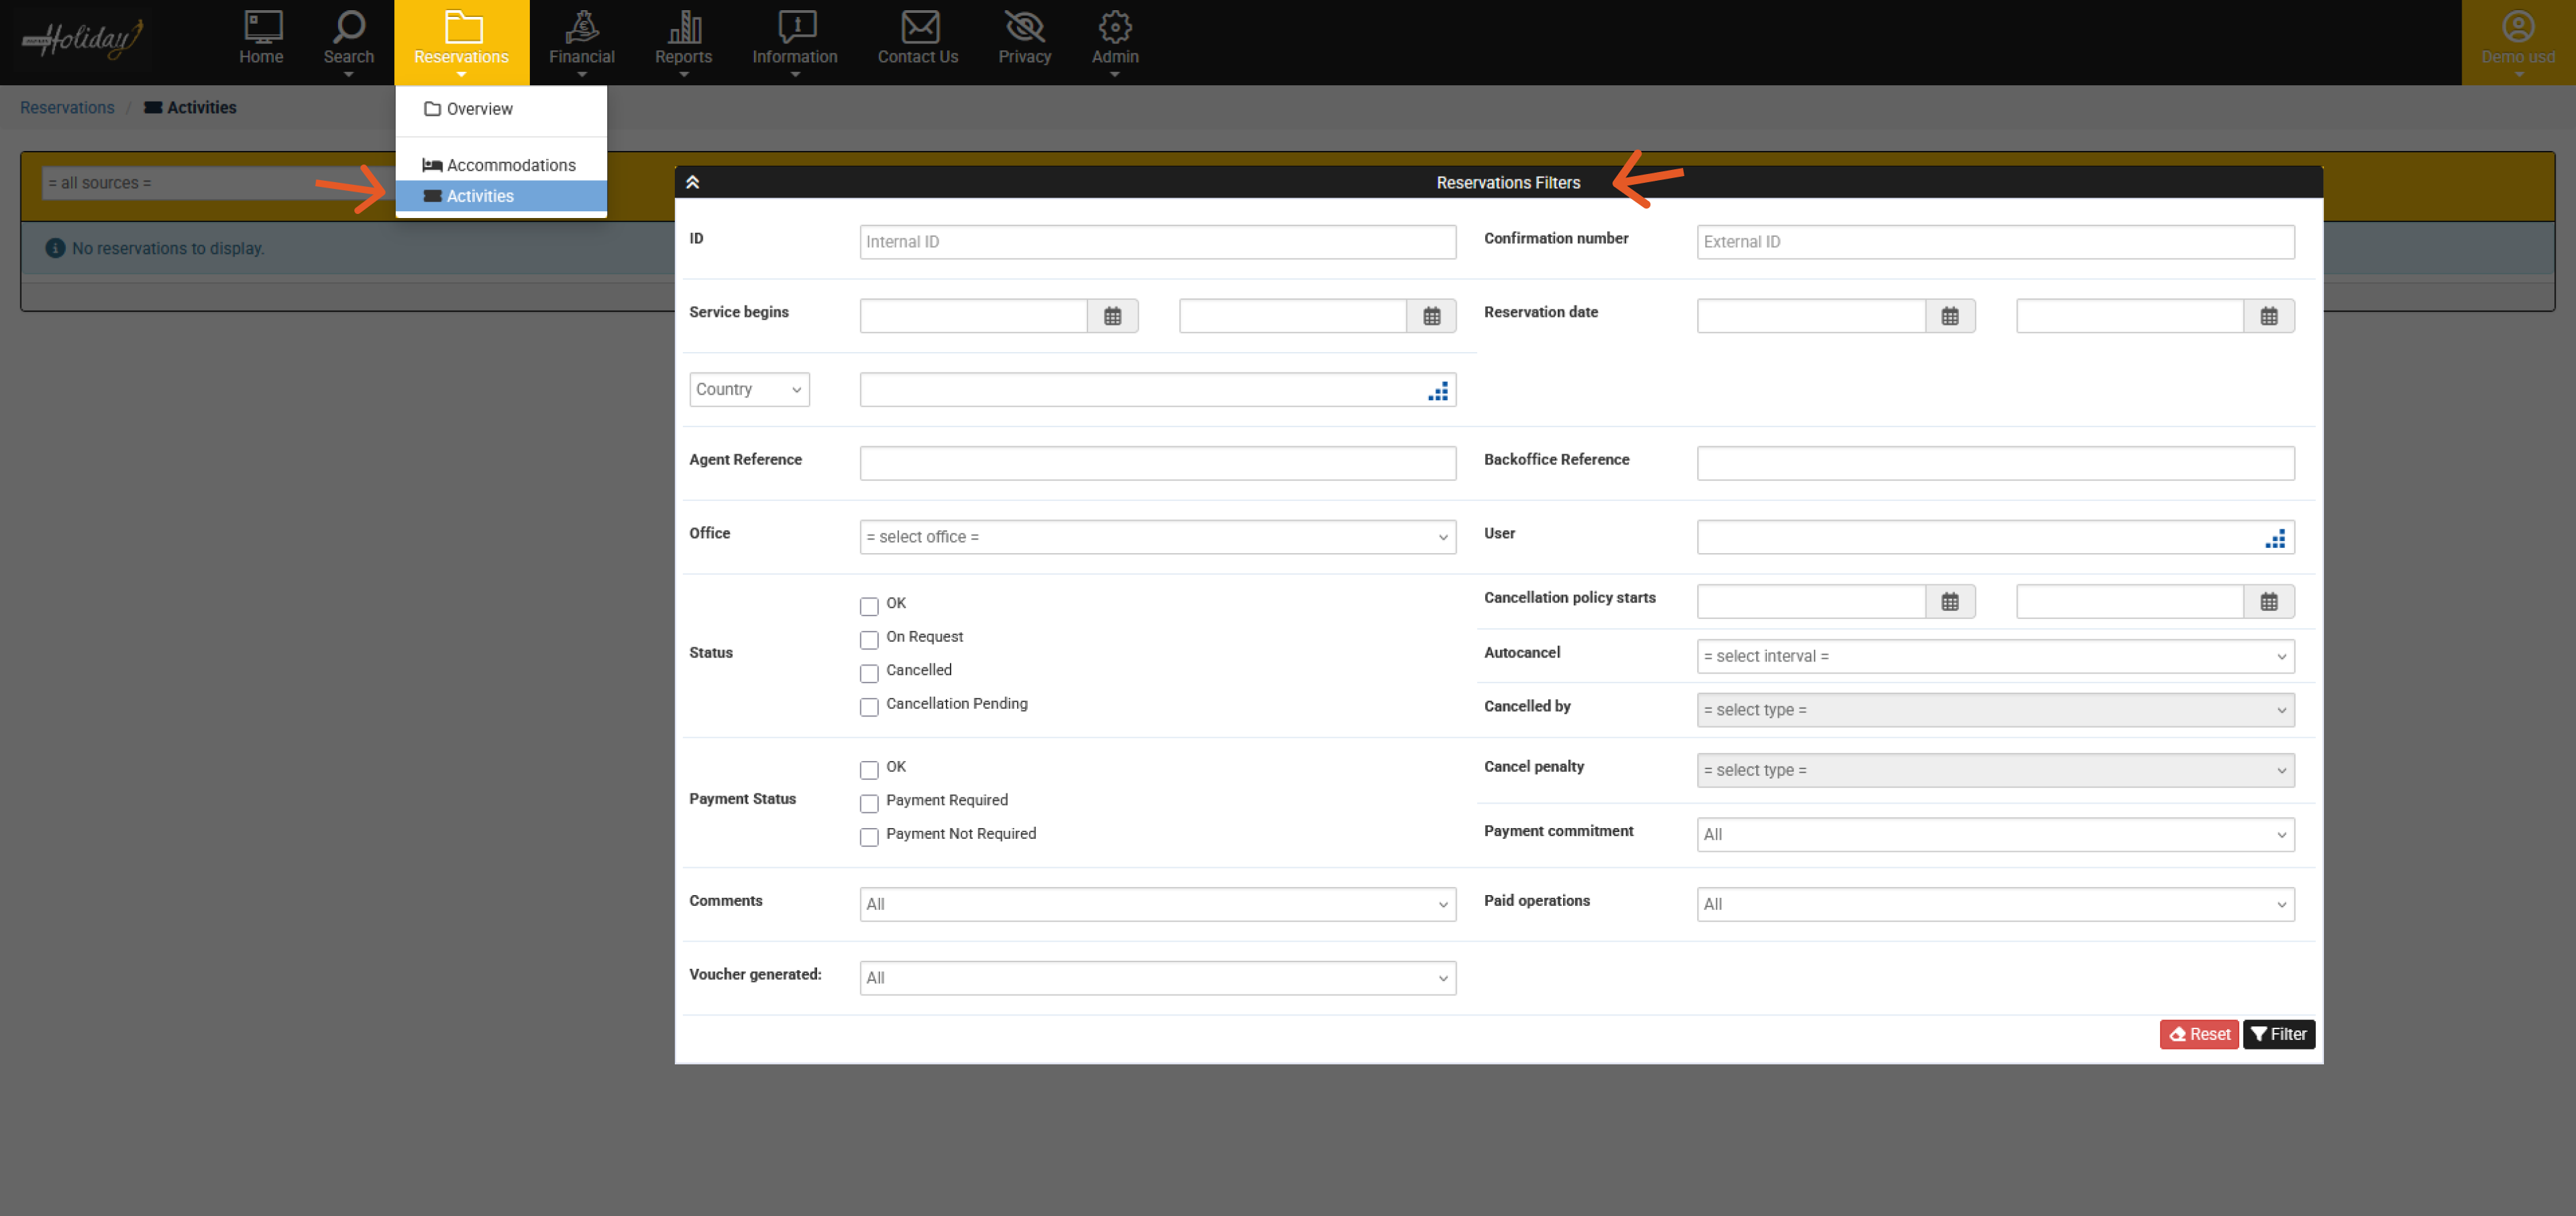The image size is (2576, 1216).
Task: Open the Cancelled by select type dropdown
Action: [x=1995, y=710]
